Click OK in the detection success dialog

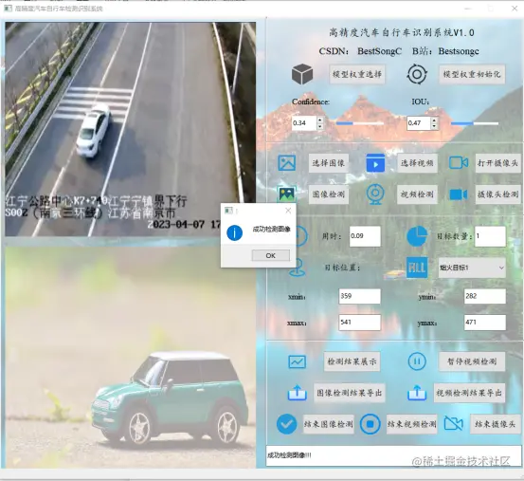[271, 255]
